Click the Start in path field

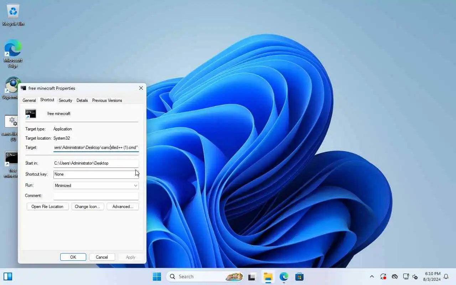96,163
